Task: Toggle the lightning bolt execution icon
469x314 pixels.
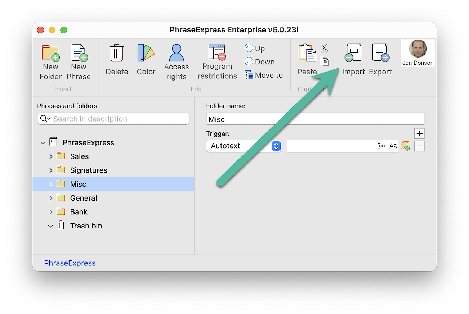Action: coord(405,146)
